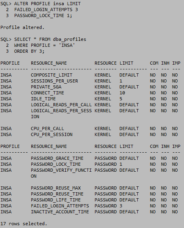184x228 pixels.
Task: Click the IDLE_TIME resource name
Action: point(43,99)
